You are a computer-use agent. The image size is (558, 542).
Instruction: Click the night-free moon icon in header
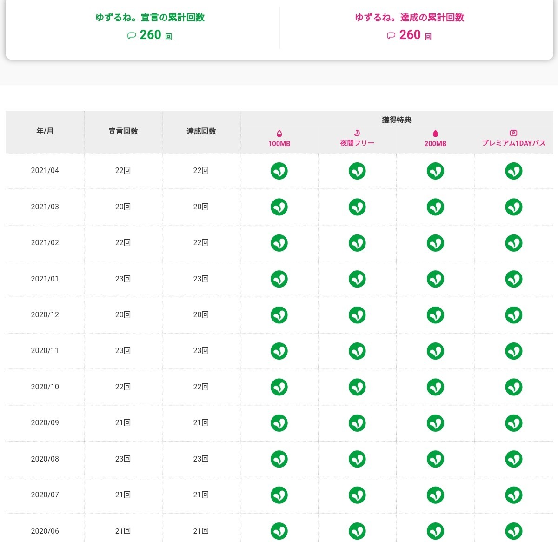[357, 133]
